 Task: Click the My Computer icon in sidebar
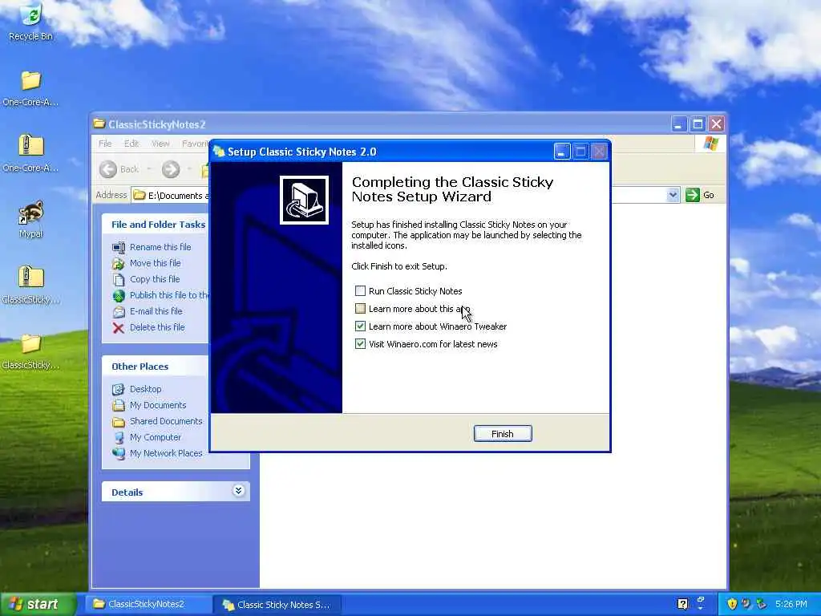(x=119, y=437)
